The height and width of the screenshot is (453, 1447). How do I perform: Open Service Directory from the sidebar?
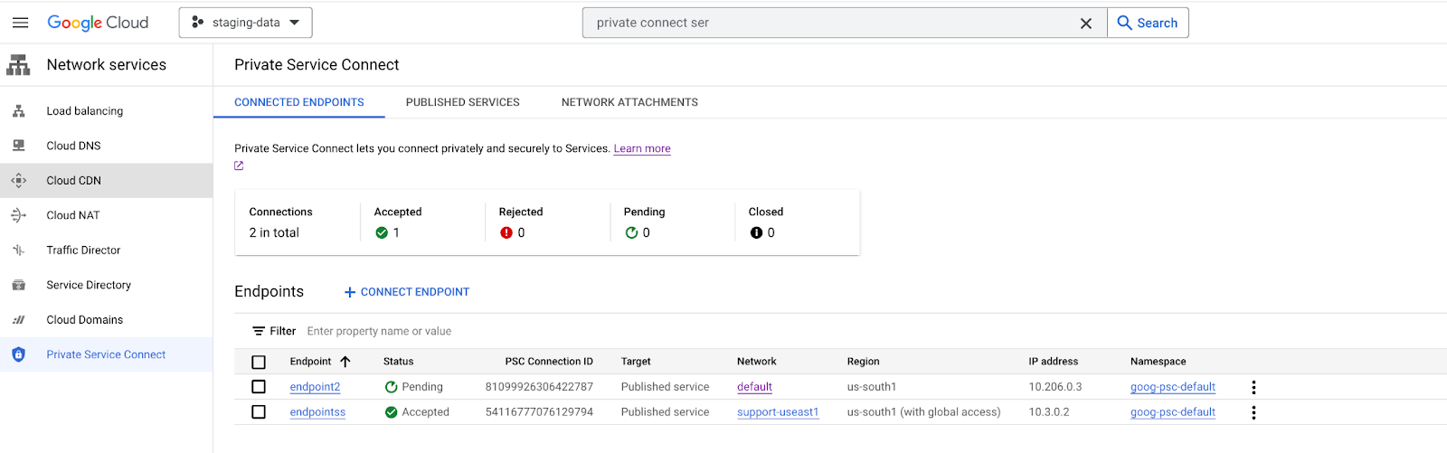pyautogui.click(x=89, y=285)
